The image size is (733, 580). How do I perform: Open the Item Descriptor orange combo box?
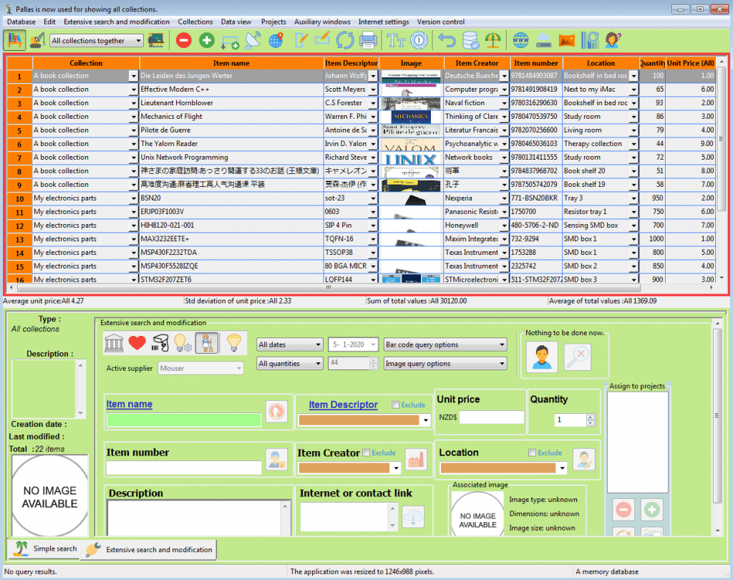(364, 420)
